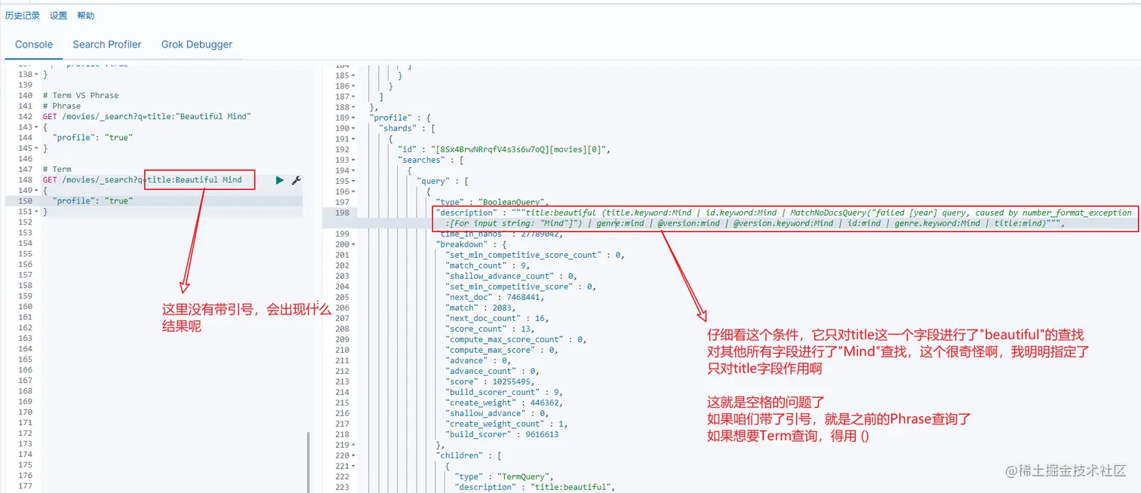
Task: Click the "# Term" comment on line 147
Action: (57, 170)
